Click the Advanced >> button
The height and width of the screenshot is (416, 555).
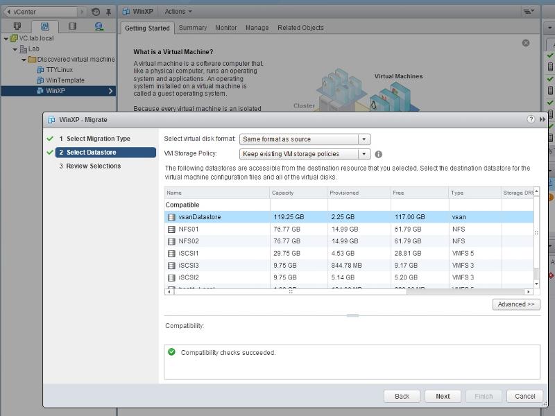(516, 304)
